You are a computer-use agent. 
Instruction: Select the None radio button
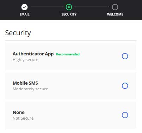pyautogui.click(x=125, y=115)
